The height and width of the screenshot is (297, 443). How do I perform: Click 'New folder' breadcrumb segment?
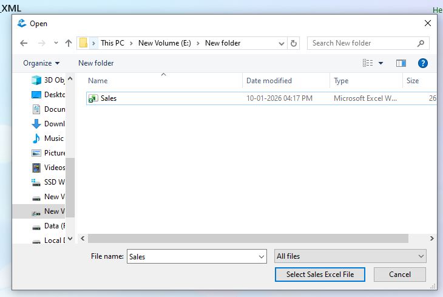pos(223,43)
